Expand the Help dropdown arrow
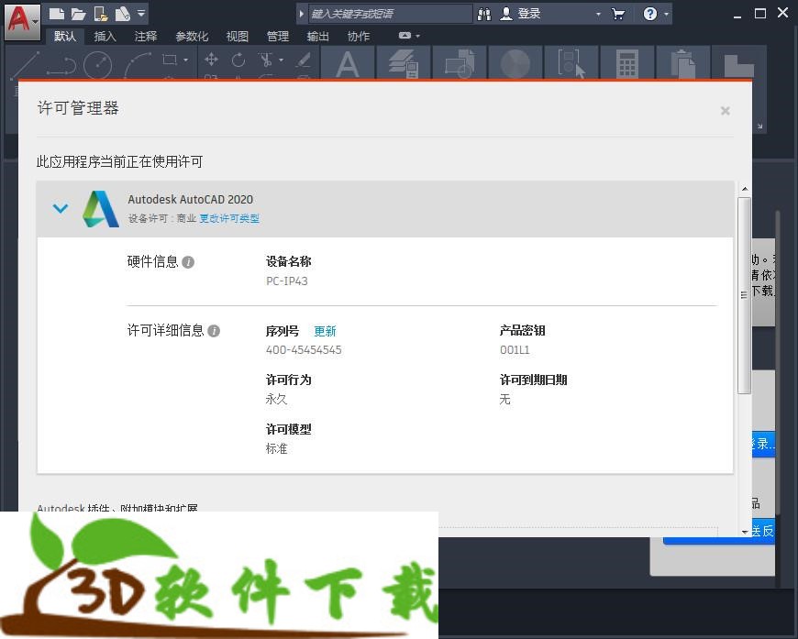Screen dimensions: 798x639 click(x=666, y=15)
